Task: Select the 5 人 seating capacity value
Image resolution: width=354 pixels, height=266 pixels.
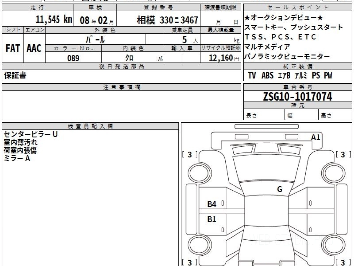Action: (x=190, y=39)
